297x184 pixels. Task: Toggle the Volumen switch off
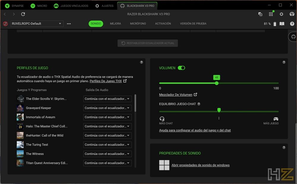pos(181,68)
